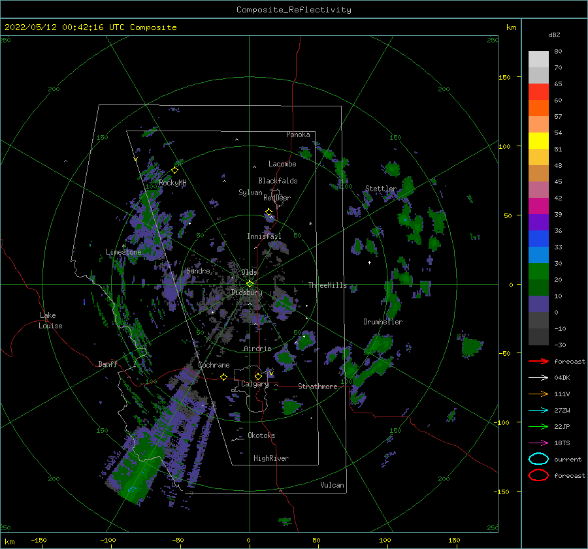Image resolution: width=588 pixels, height=549 pixels.
Task: Click the Blackfalds label
Action: coord(278,181)
